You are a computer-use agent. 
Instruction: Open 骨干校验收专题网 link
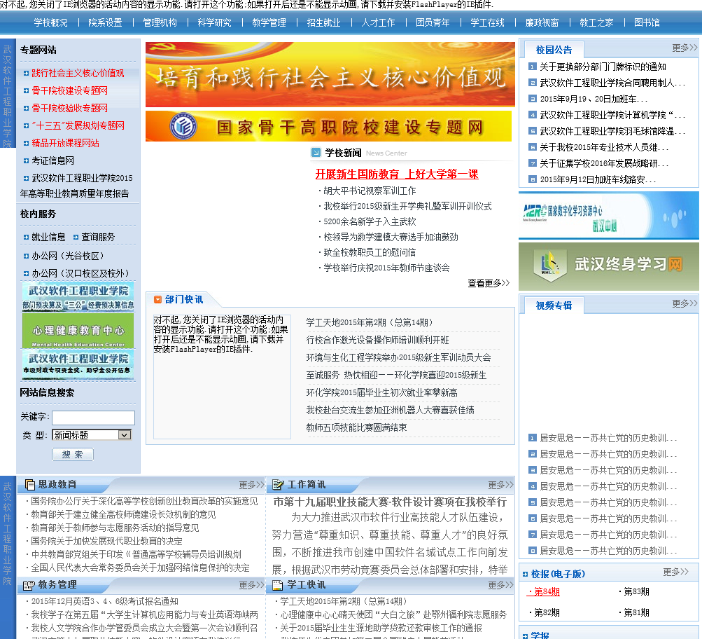click(70, 108)
